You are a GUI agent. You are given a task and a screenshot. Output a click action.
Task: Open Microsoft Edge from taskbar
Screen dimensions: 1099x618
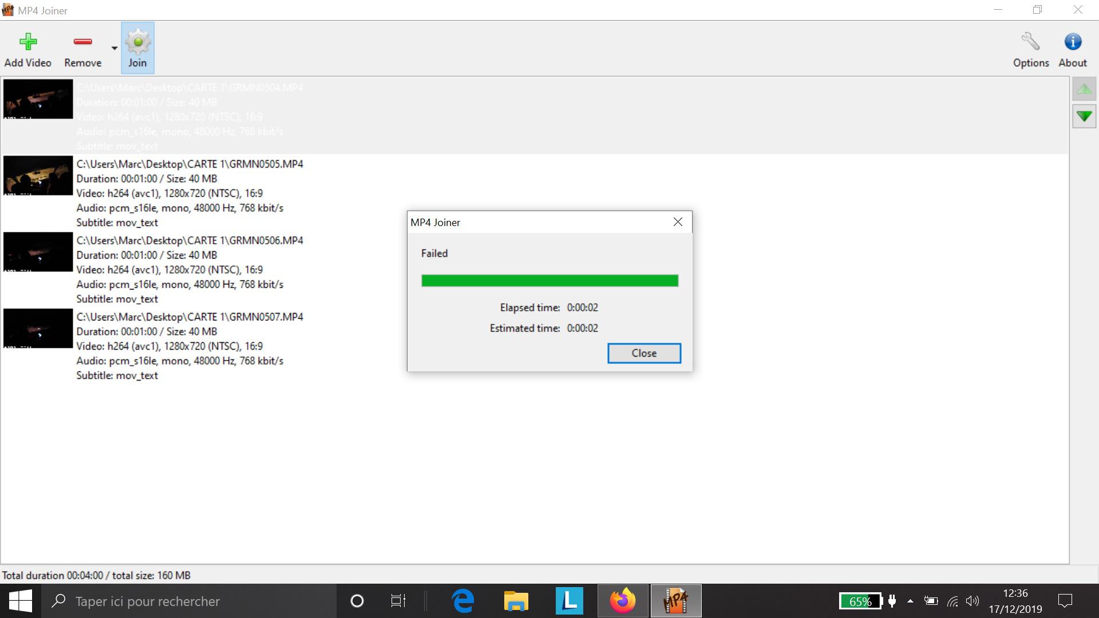coord(462,601)
